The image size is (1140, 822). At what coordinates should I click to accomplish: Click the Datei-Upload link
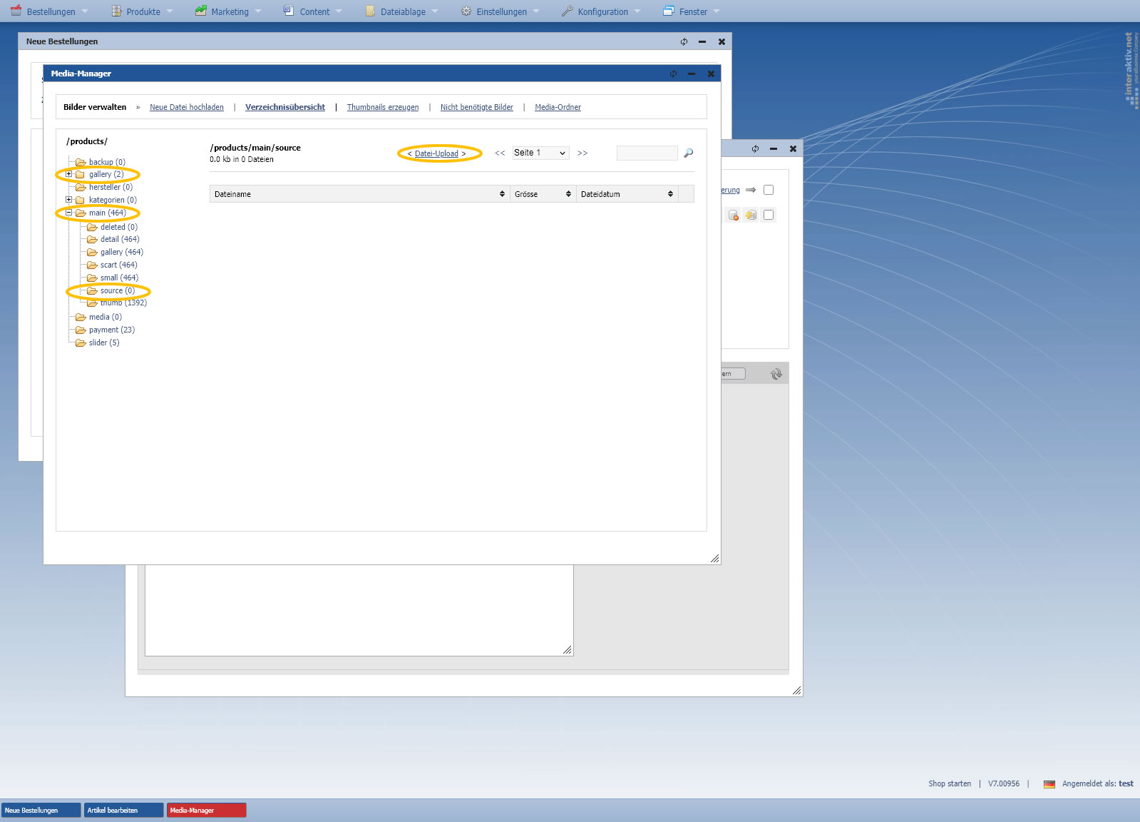coord(436,154)
